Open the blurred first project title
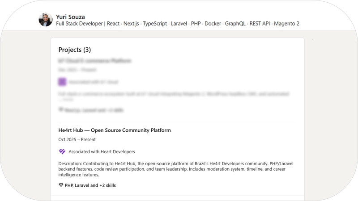This screenshot has height=201, width=358. [x=94, y=61]
